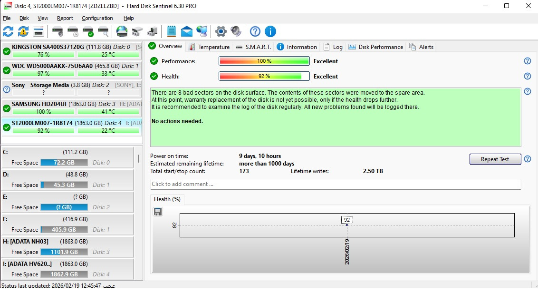Switch to the Temperature tab
The height and width of the screenshot is (293, 538).
coord(210,47)
